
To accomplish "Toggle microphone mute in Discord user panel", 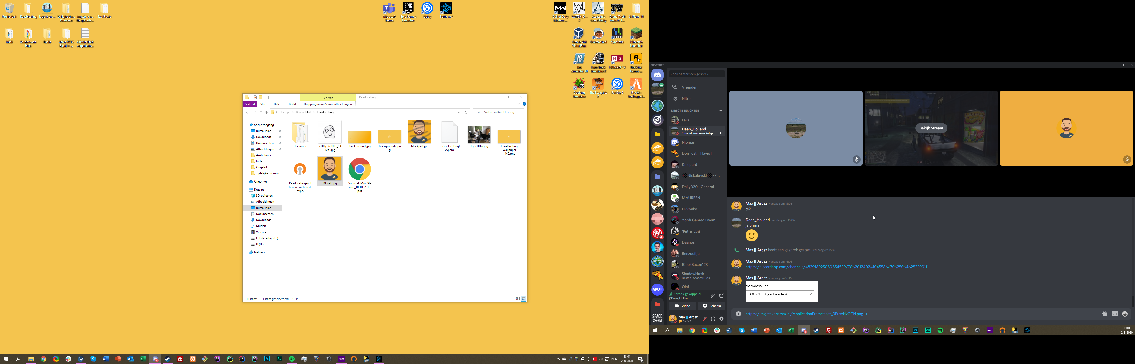I will point(705,319).
